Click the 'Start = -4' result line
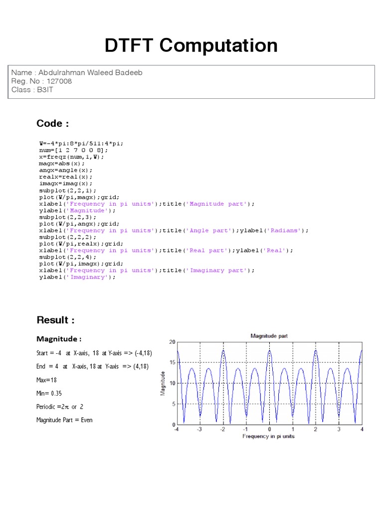 (x=94, y=353)
